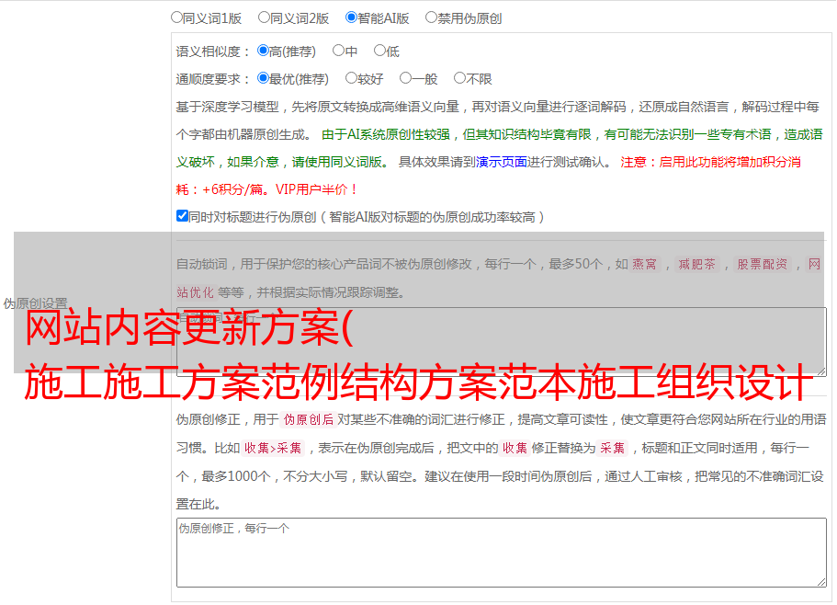This screenshot has height=605, width=837.
Task: Click the 股票配资 example keyword
Action: [763, 264]
